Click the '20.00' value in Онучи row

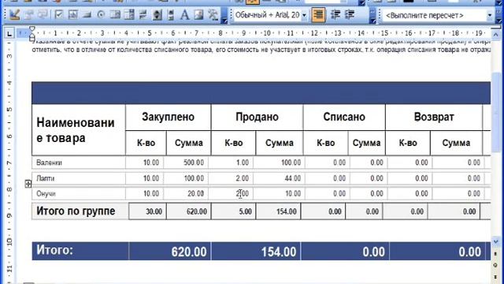(x=196, y=193)
